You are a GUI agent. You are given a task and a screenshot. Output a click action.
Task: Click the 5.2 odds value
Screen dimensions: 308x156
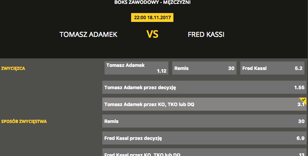click(x=299, y=68)
